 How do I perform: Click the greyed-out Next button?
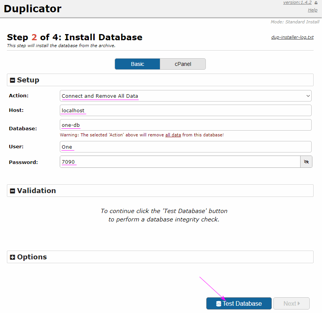291,303
